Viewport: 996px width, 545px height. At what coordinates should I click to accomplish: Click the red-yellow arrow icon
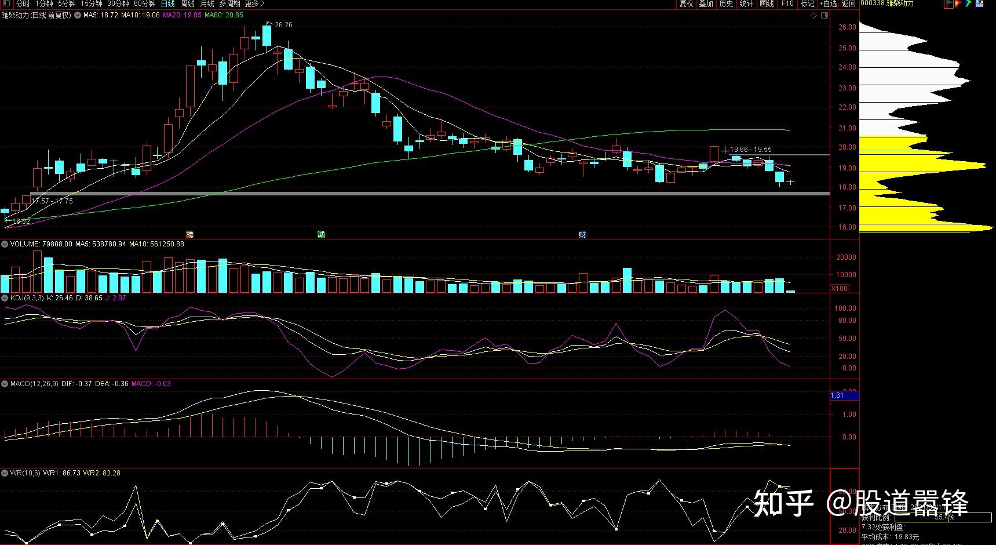958,3
